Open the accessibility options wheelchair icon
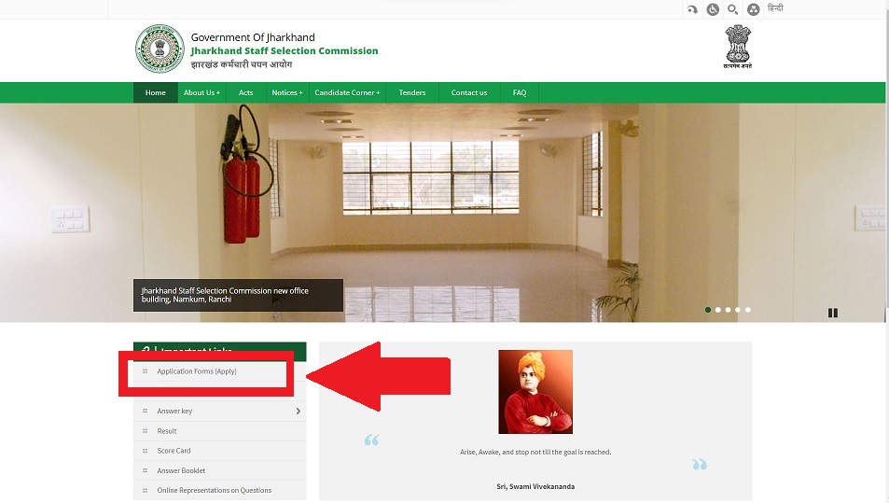Viewport: 889px width, 503px height. click(713, 9)
